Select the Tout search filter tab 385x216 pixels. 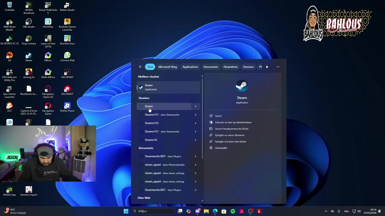pos(150,67)
